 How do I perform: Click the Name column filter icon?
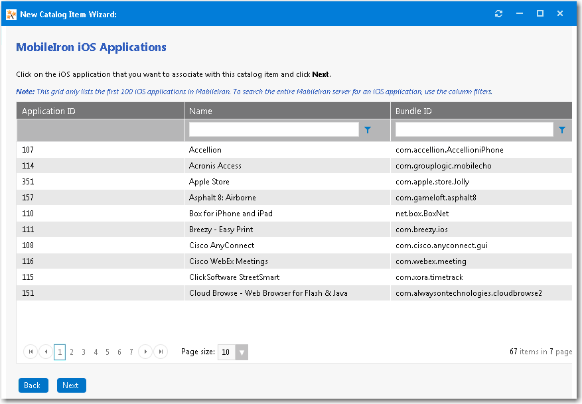coord(368,130)
